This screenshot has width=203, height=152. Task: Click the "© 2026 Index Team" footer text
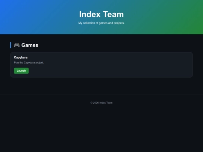(x=101, y=102)
